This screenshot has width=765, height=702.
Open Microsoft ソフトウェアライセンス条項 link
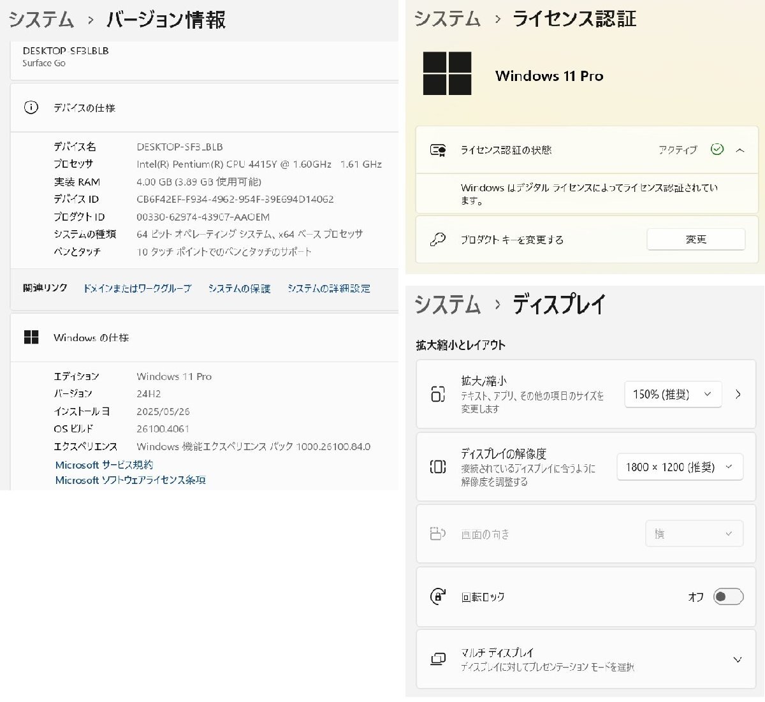pos(130,480)
